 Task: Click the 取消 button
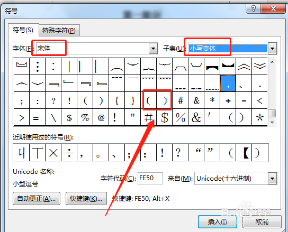pyautogui.click(x=262, y=222)
